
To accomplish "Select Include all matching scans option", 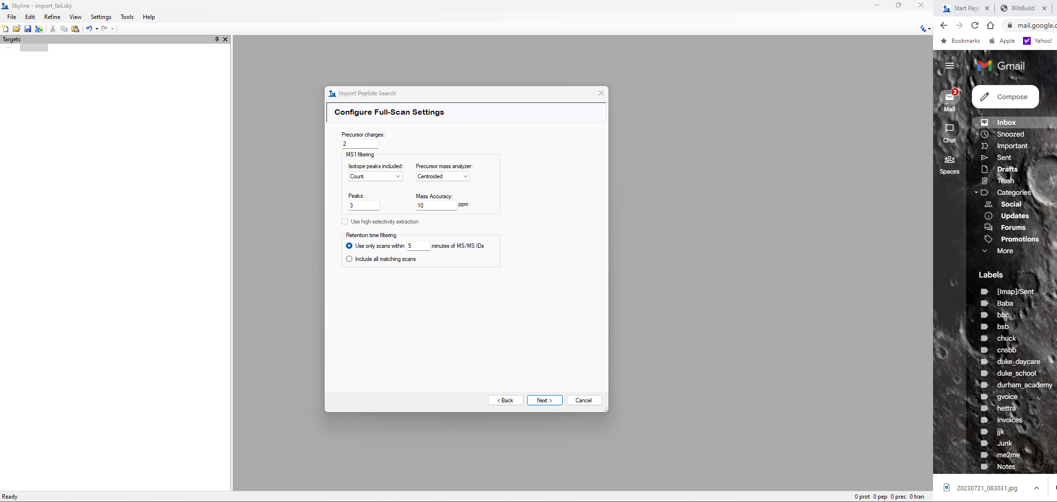I will pos(349,259).
